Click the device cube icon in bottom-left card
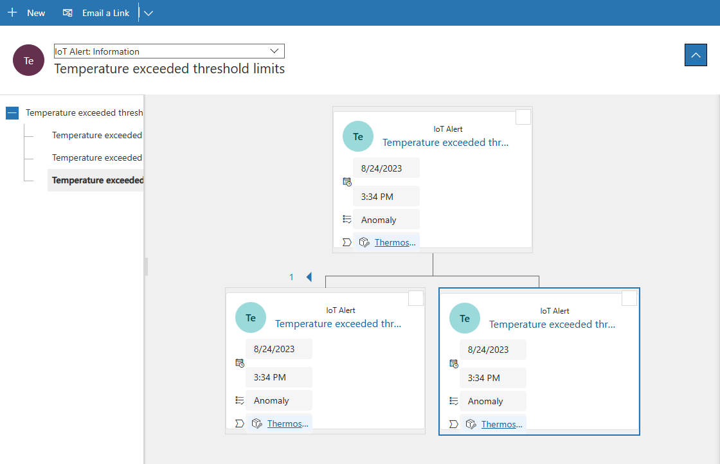This screenshot has width=720, height=464. [x=256, y=424]
